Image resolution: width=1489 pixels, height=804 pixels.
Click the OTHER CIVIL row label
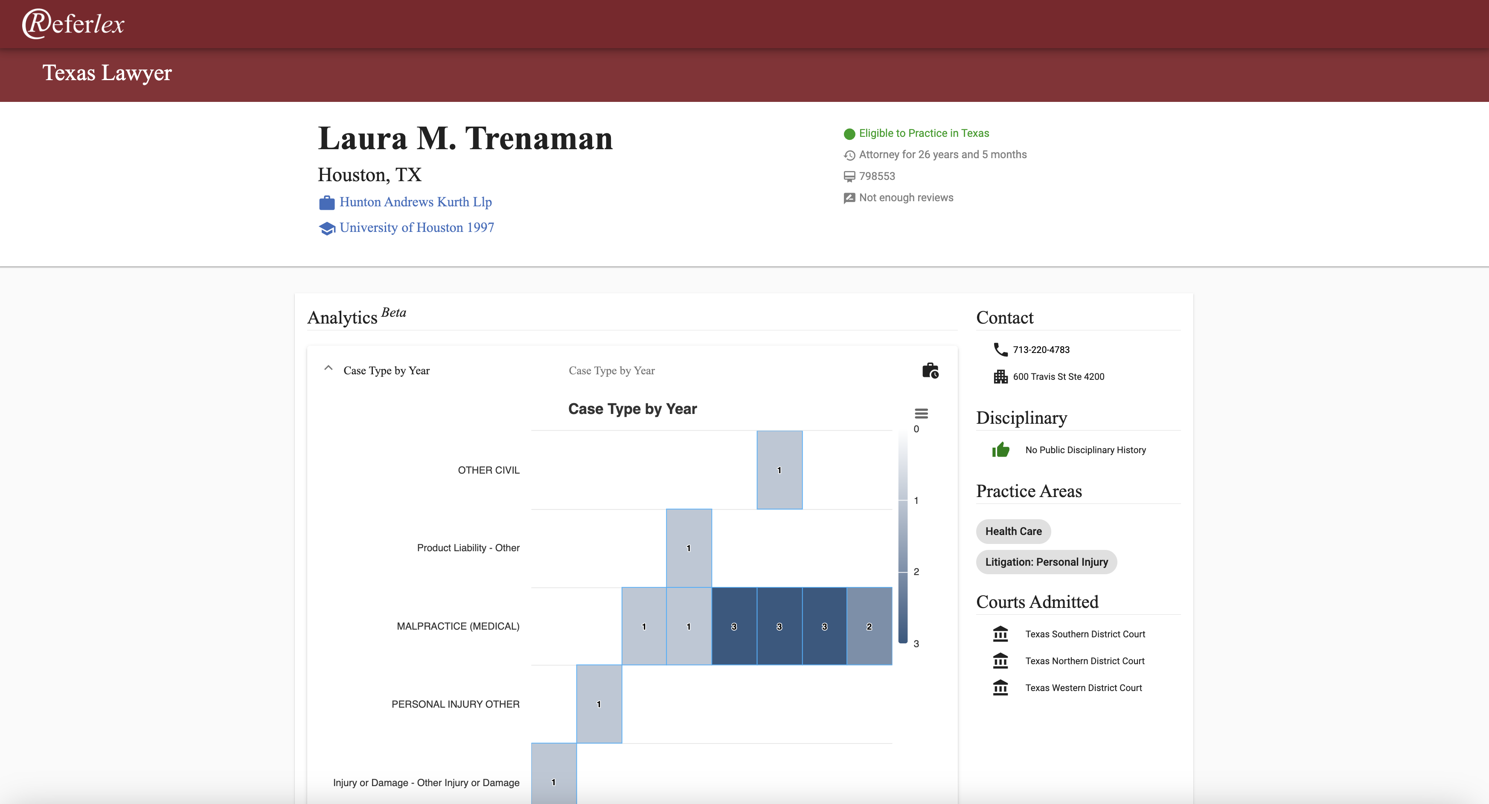(489, 470)
